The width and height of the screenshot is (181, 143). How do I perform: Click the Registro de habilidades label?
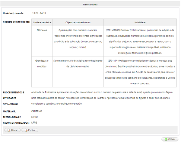click(x=16, y=22)
